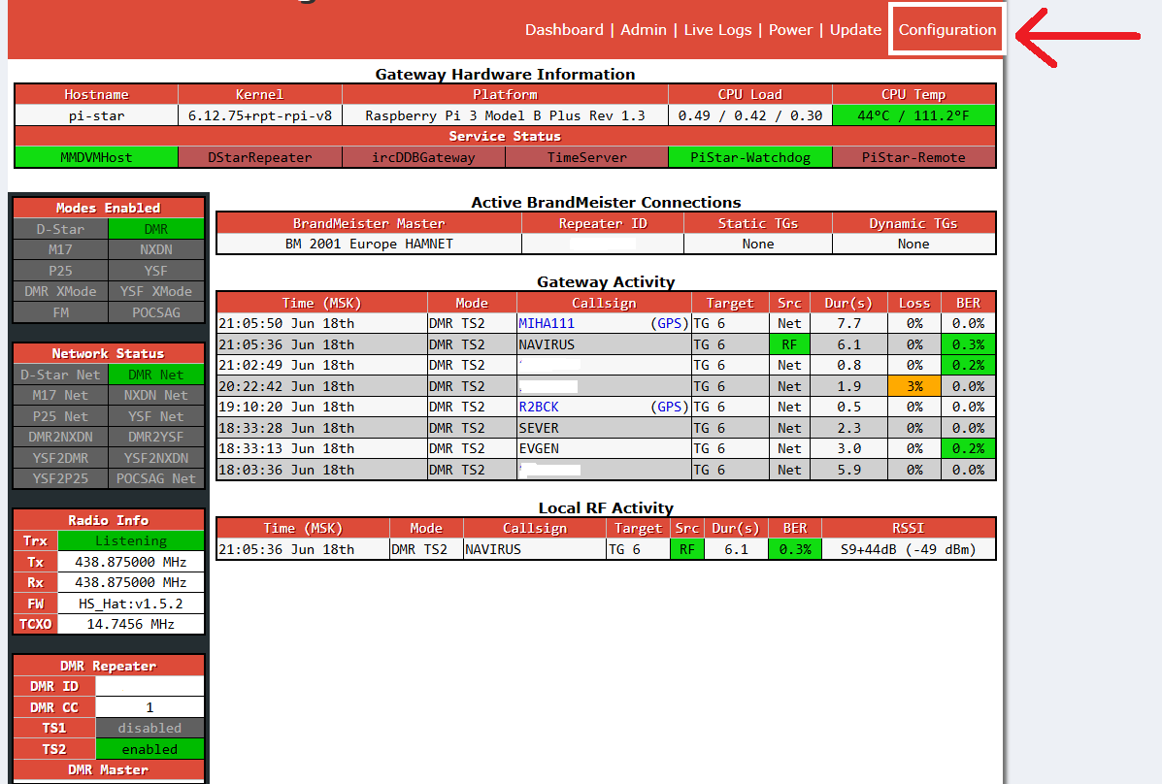This screenshot has height=784, width=1162.
Task: Click the DMR XMode cell
Action: (x=61, y=291)
